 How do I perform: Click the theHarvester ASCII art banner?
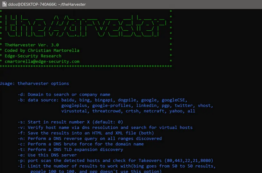[85, 26]
